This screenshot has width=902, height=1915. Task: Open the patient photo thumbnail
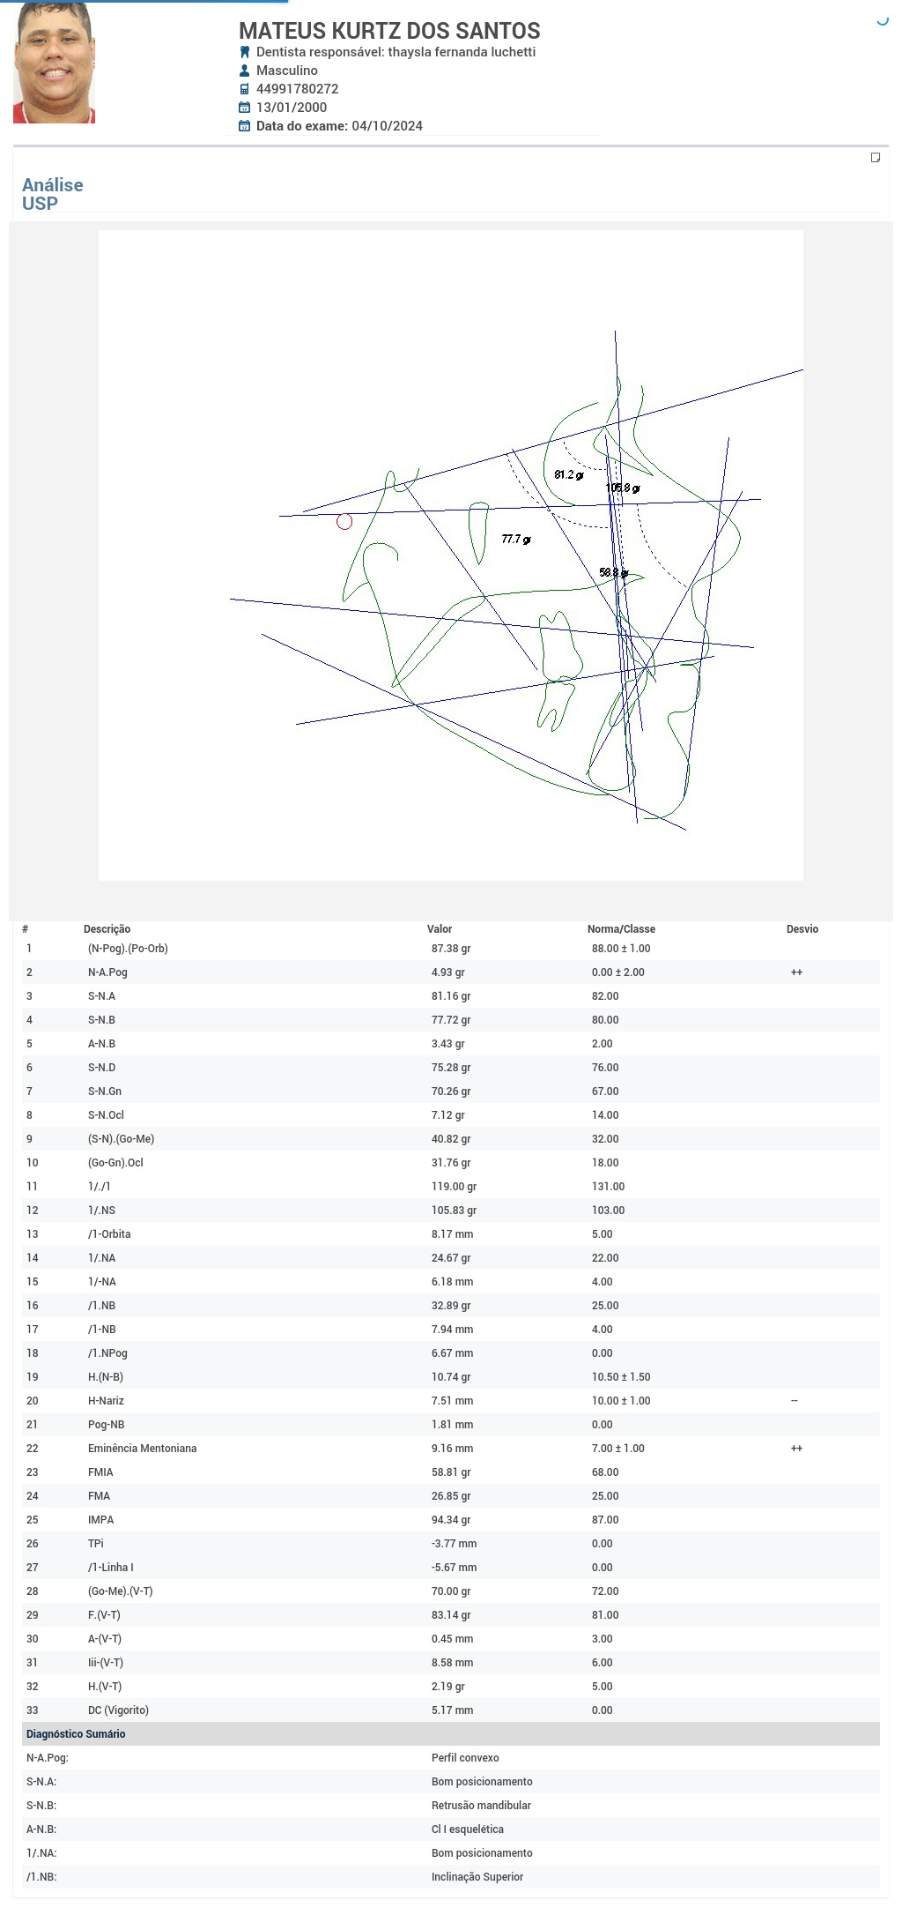(x=54, y=63)
